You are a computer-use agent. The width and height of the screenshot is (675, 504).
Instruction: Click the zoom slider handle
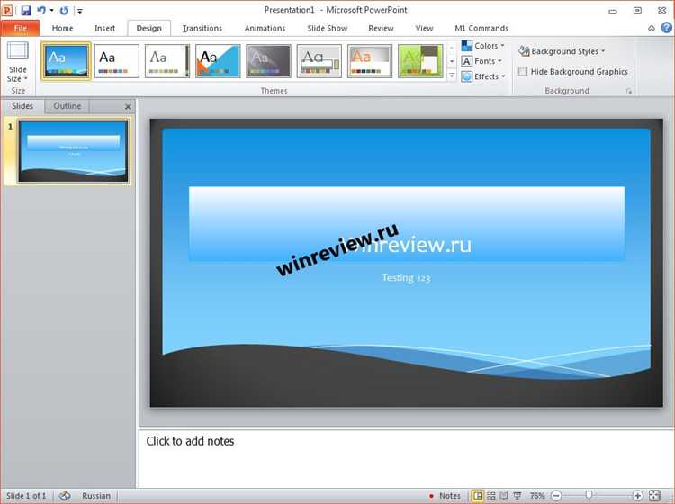pos(589,495)
